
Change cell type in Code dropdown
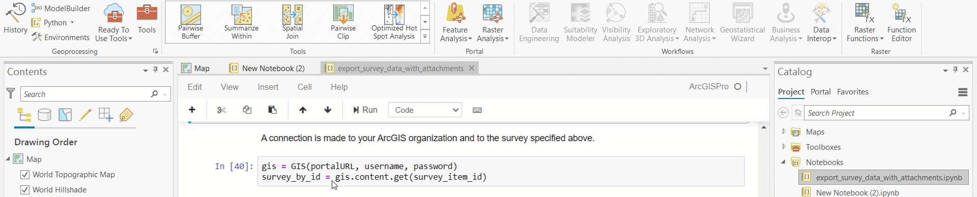coord(425,110)
